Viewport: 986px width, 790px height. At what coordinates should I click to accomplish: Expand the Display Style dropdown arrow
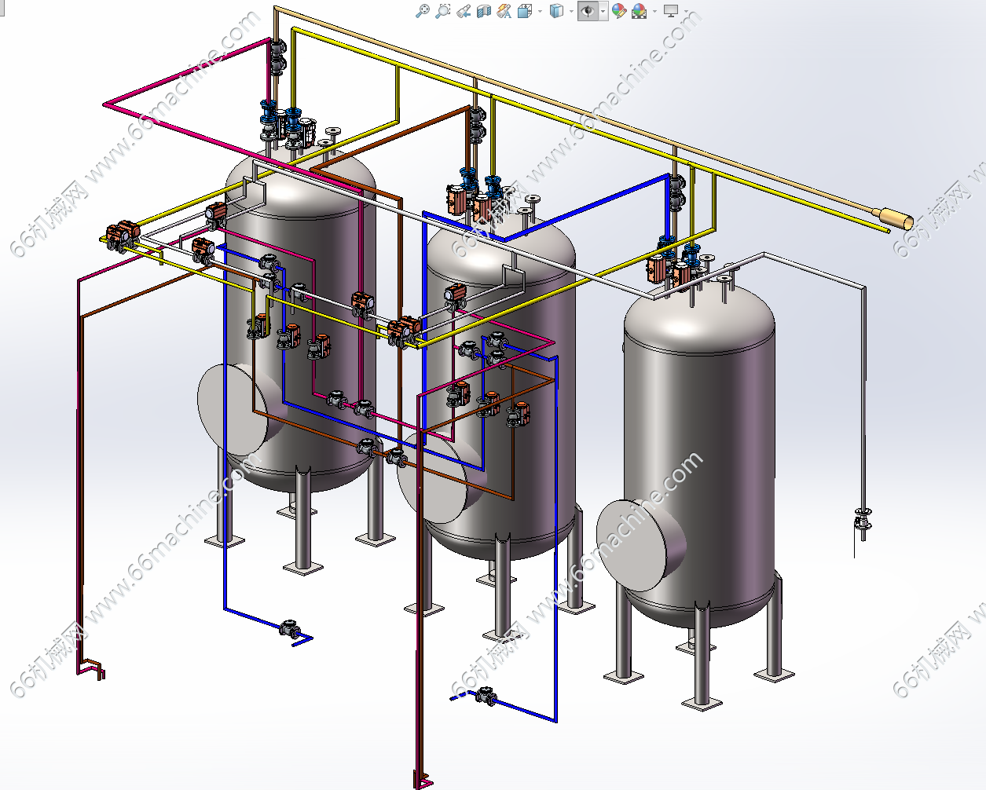point(570,11)
